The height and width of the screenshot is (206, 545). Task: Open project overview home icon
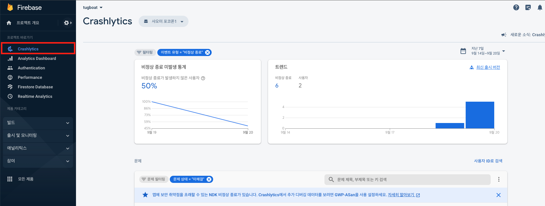[x=9, y=23]
